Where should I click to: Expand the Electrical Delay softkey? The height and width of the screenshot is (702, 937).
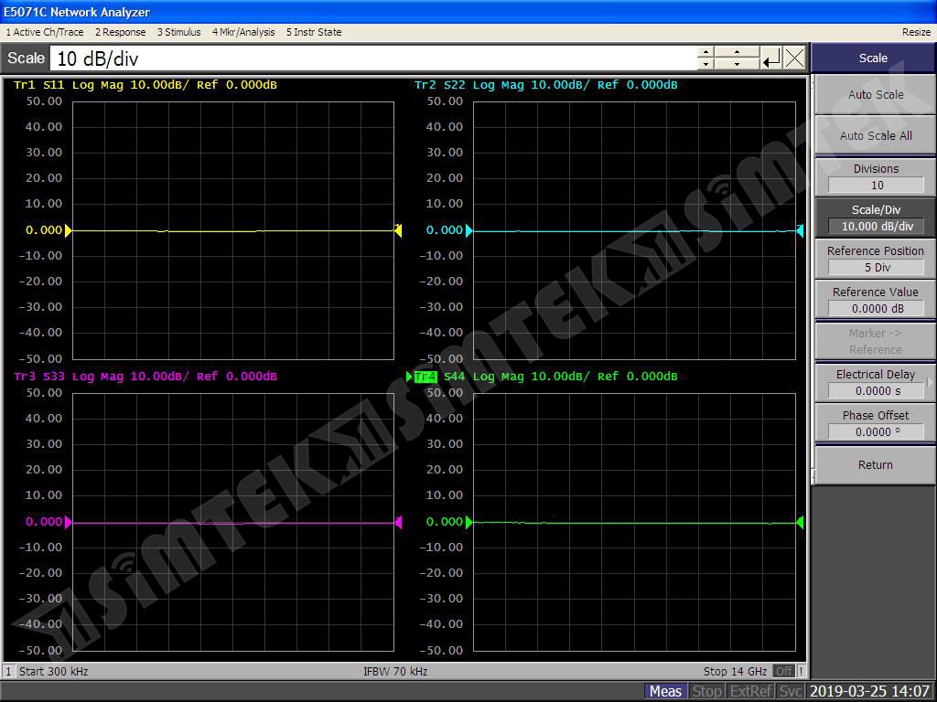coord(875,382)
